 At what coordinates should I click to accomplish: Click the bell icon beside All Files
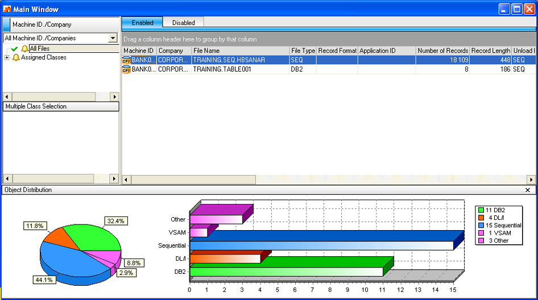[24, 49]
